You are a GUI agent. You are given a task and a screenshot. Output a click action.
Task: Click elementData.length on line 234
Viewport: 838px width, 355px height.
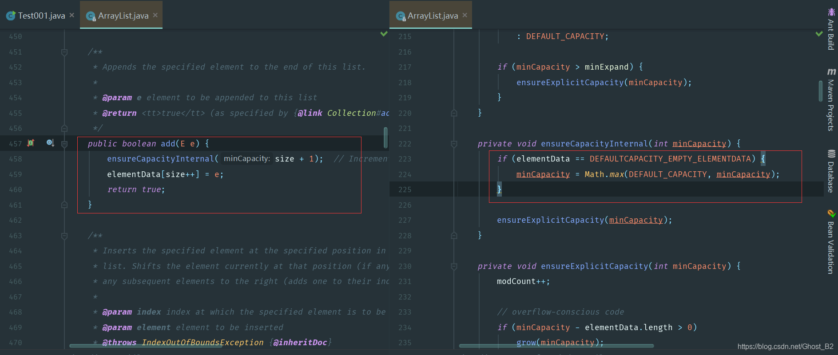coord(628,327)
